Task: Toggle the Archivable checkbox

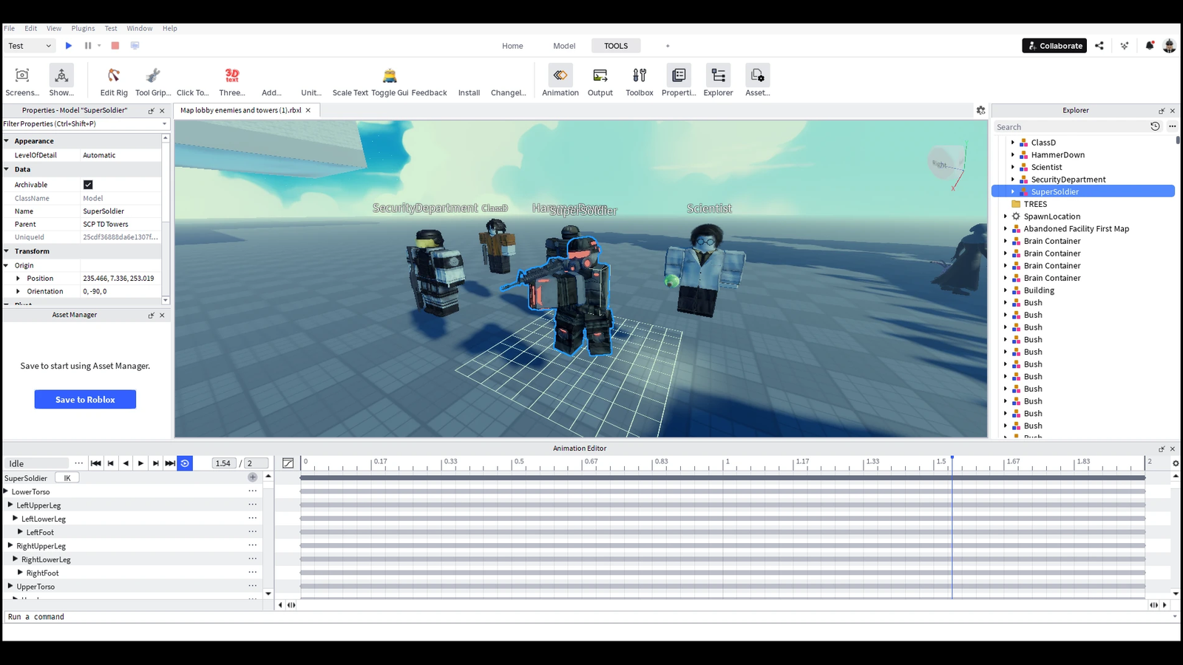Action: click(88, 185)
